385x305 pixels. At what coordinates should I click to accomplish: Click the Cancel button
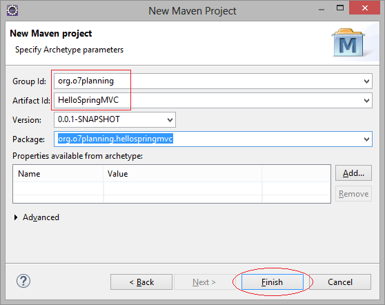[x=340, y=282]
